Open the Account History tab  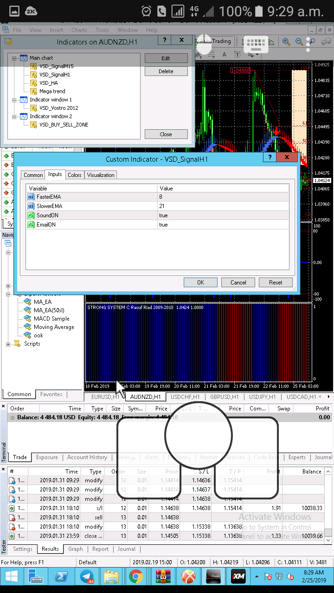87,457
